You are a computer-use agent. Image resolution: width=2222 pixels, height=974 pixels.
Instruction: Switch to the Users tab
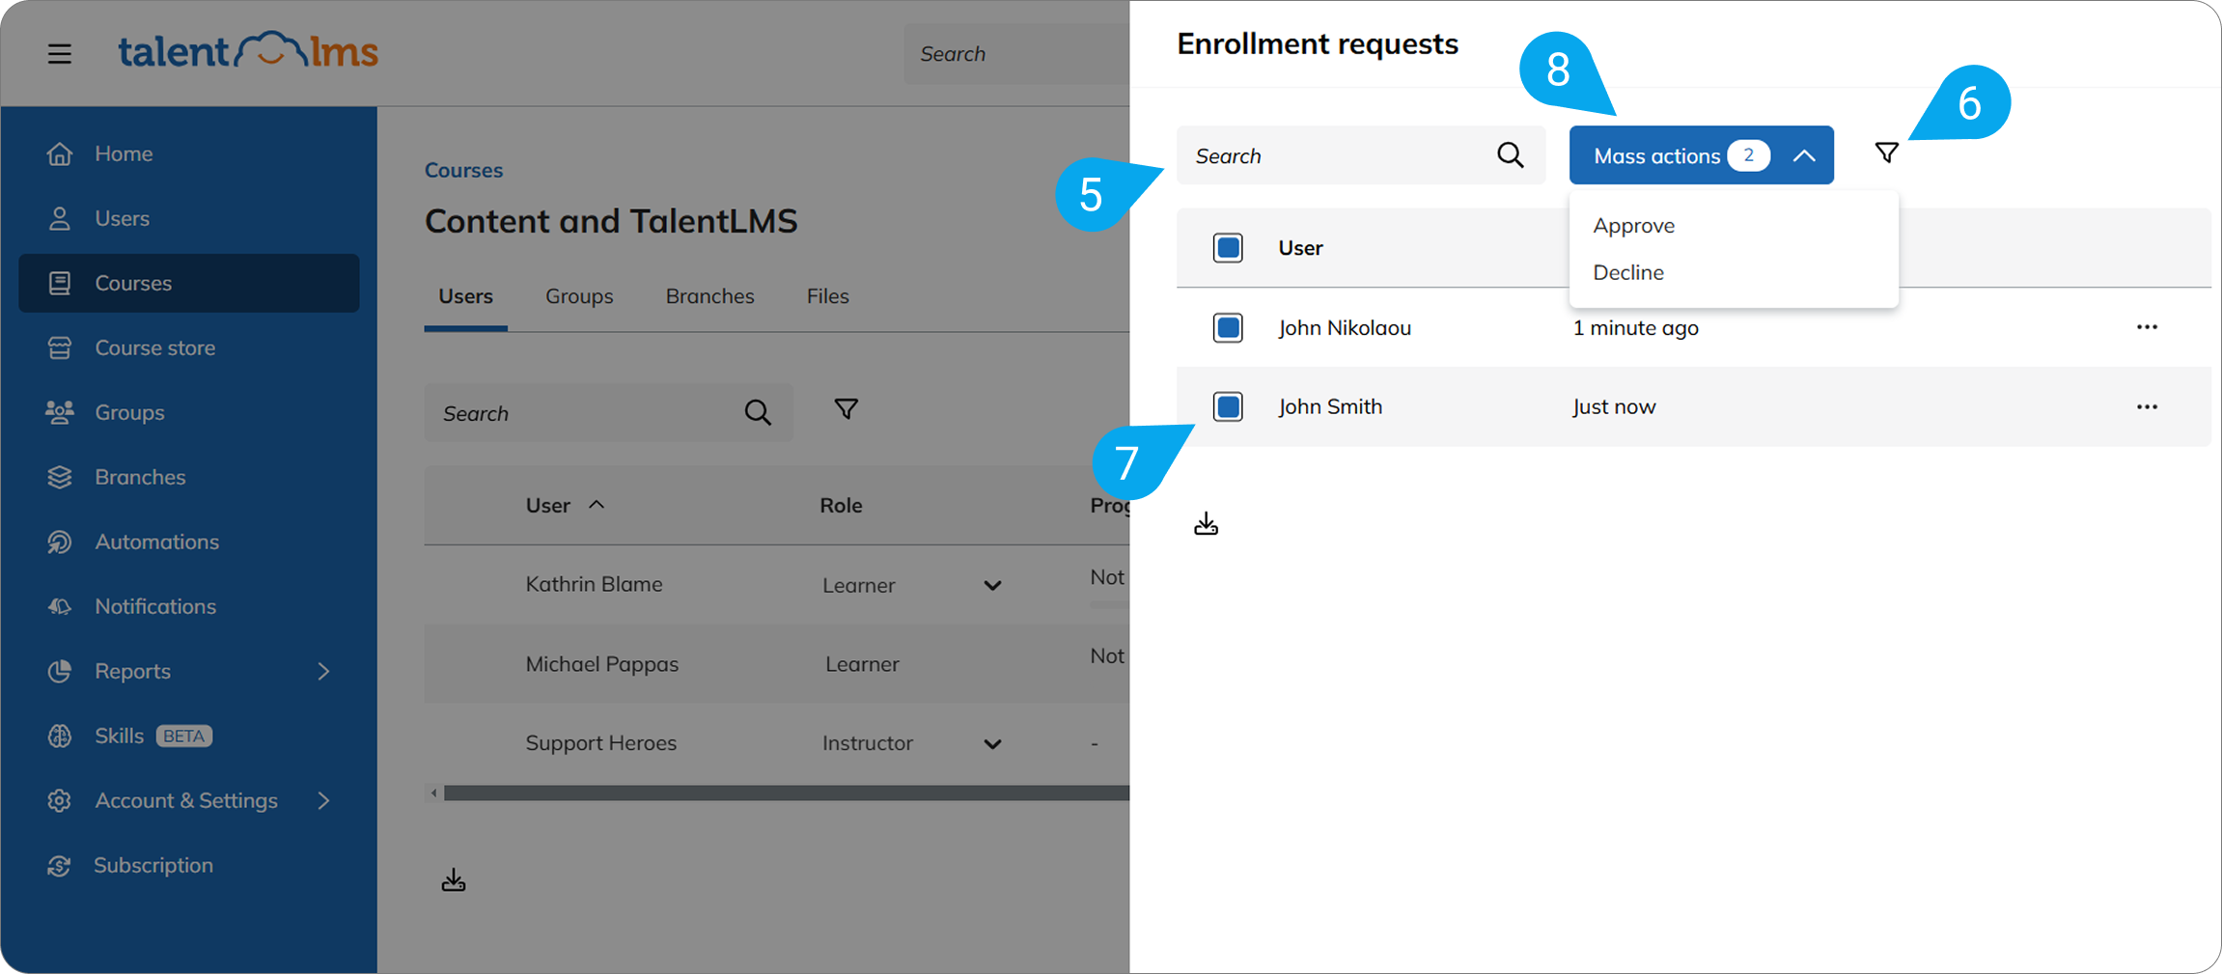[466, 296]
